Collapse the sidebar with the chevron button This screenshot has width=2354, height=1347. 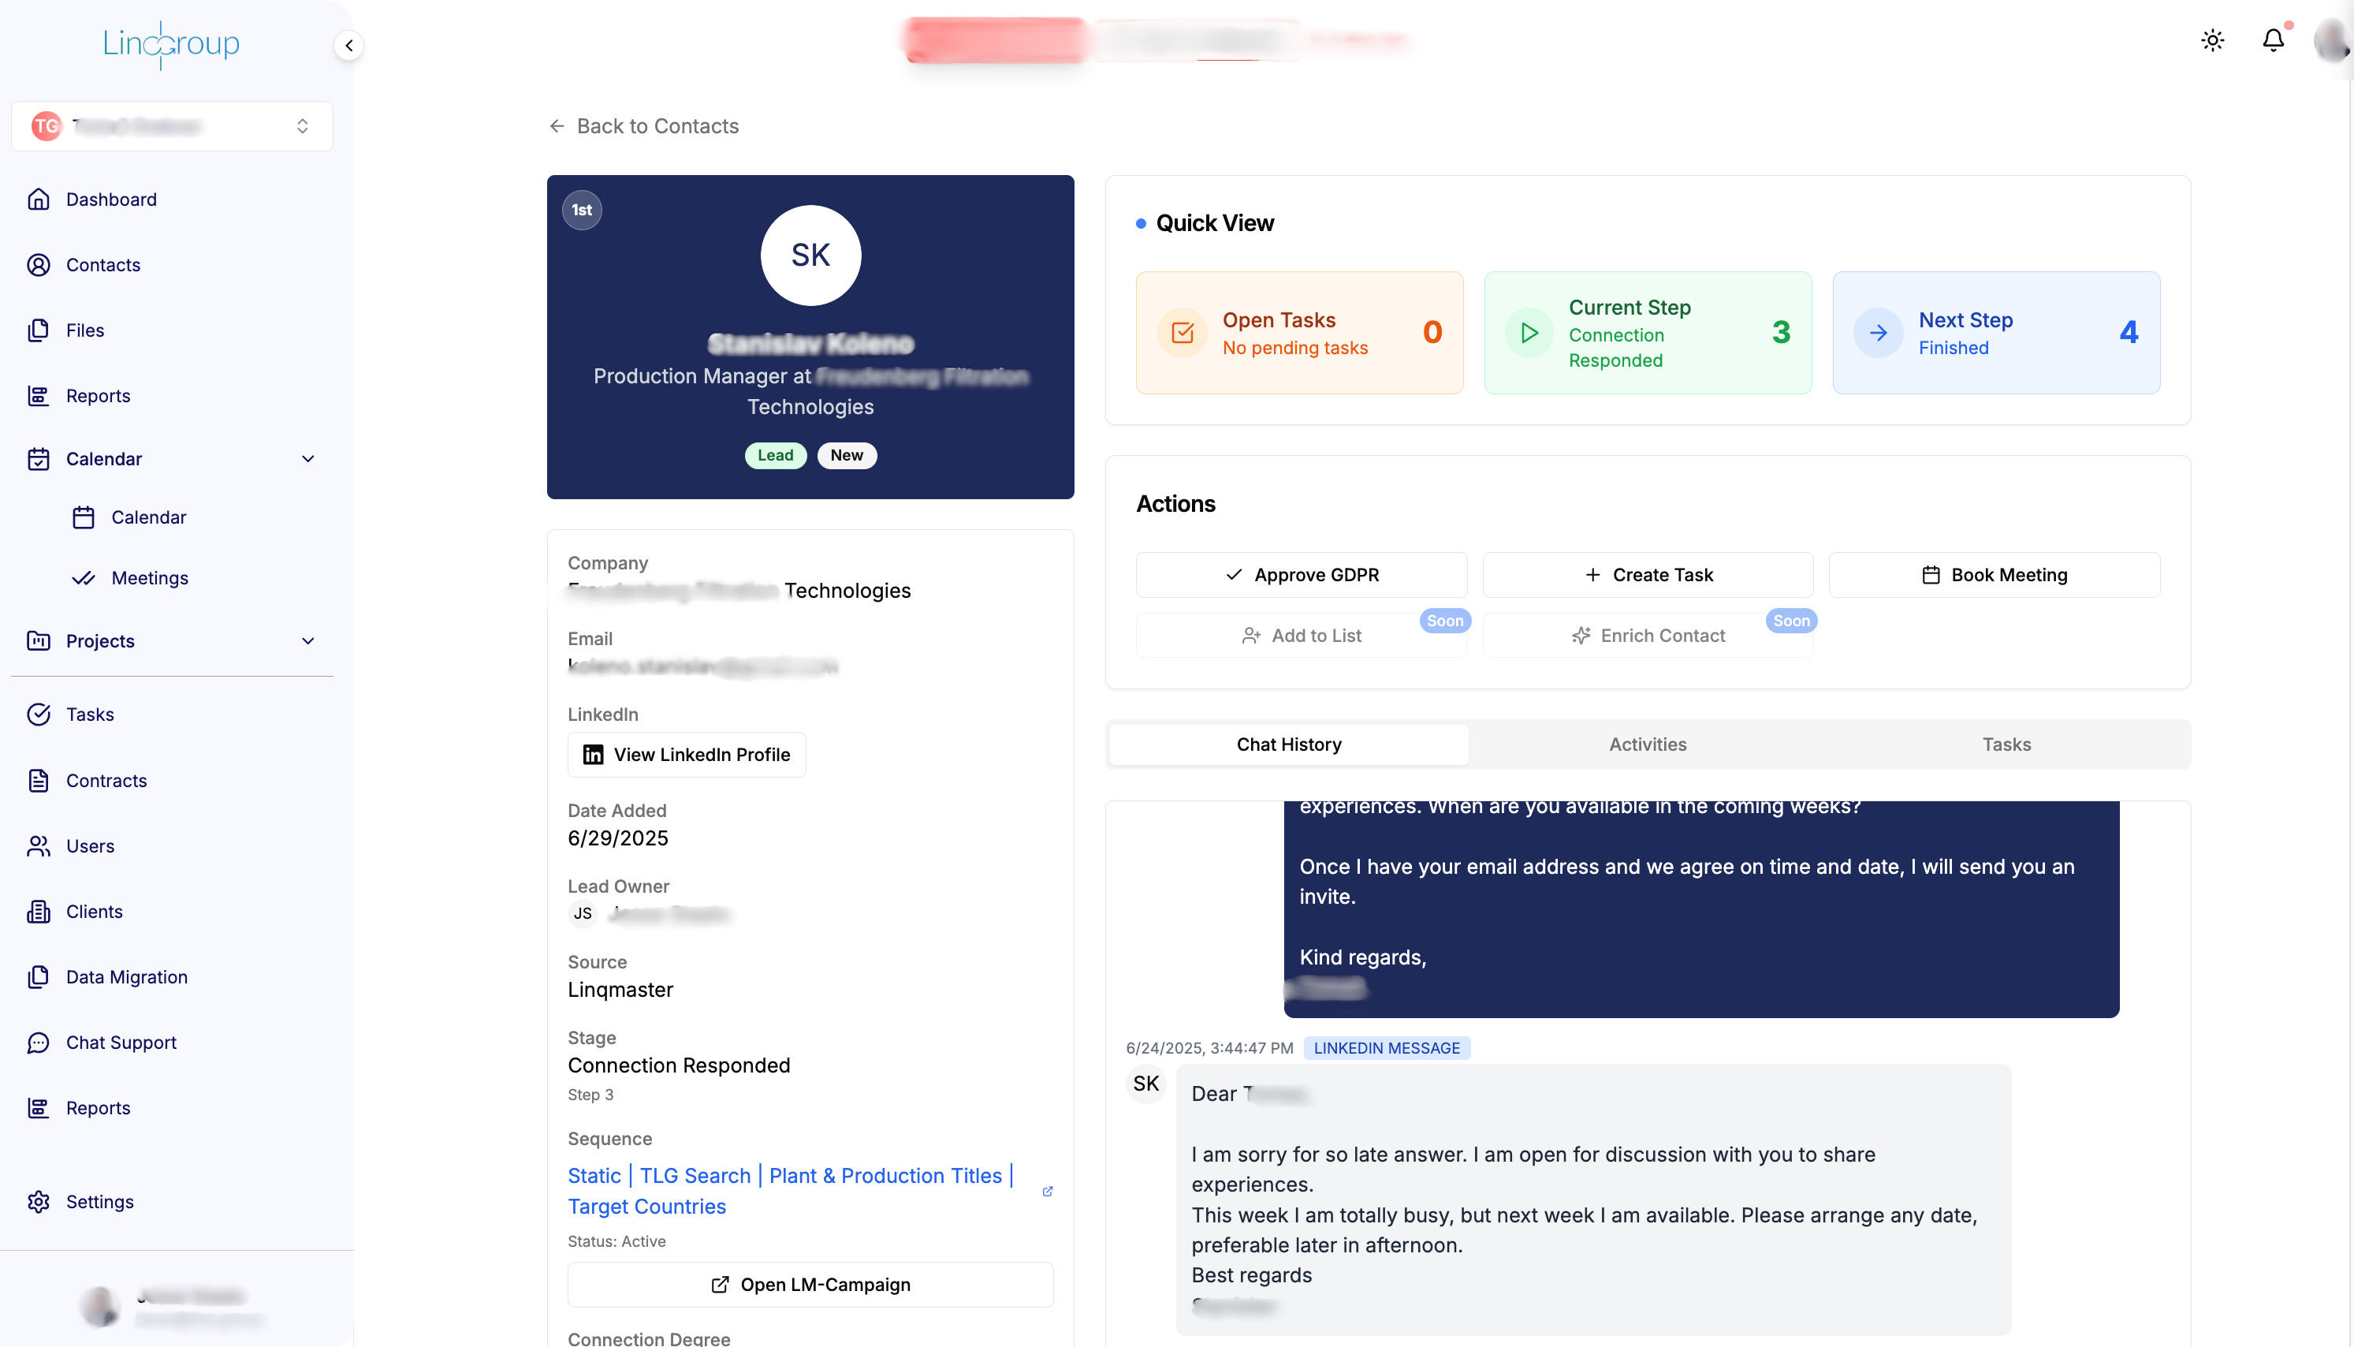pyautogui.click(x=348, y=45)
